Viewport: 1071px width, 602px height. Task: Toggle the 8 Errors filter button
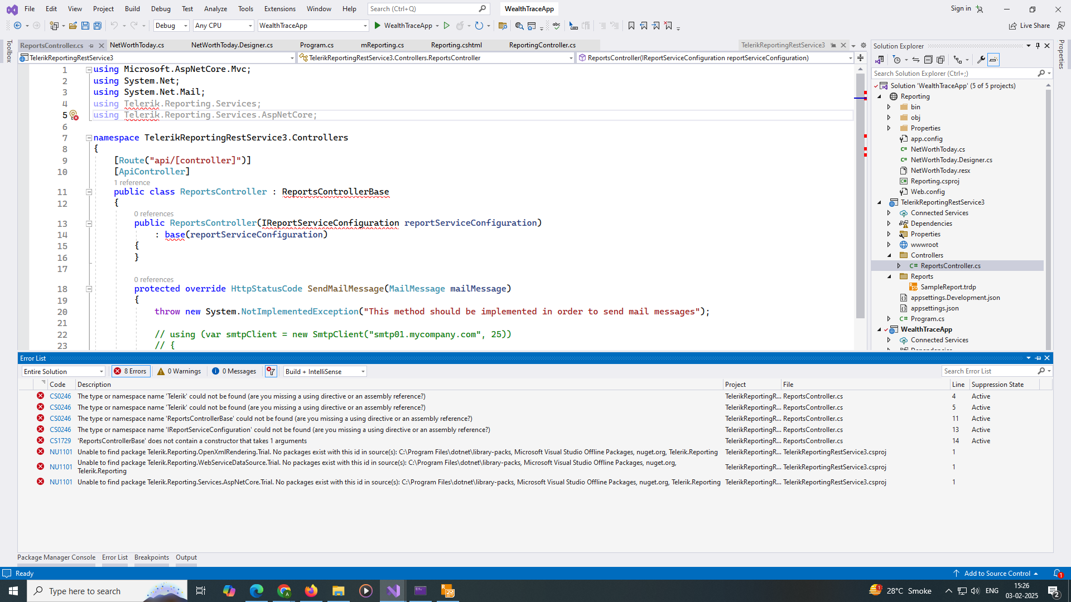(131, 371)
